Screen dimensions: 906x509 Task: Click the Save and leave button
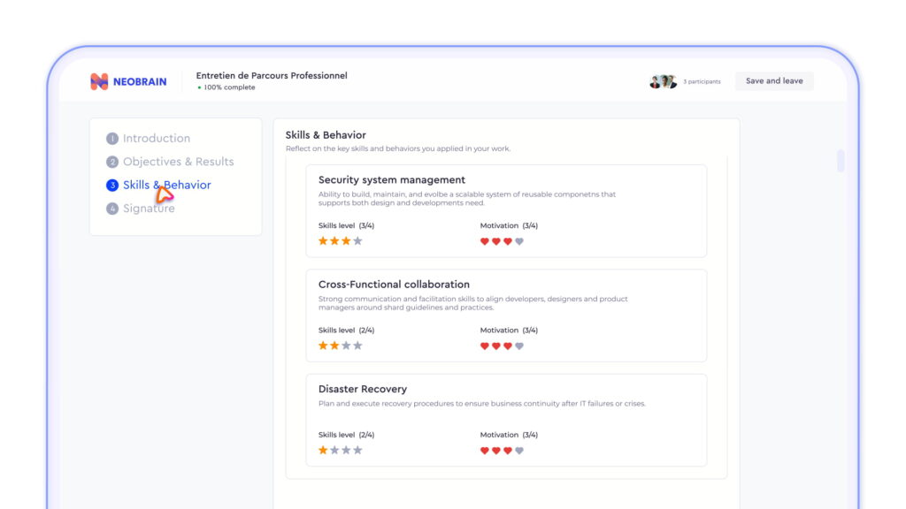click(x=773, y=80)
